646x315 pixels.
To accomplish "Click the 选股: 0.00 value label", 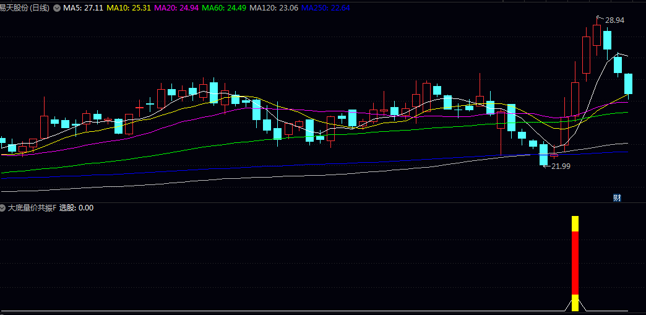I will (76, 208).
